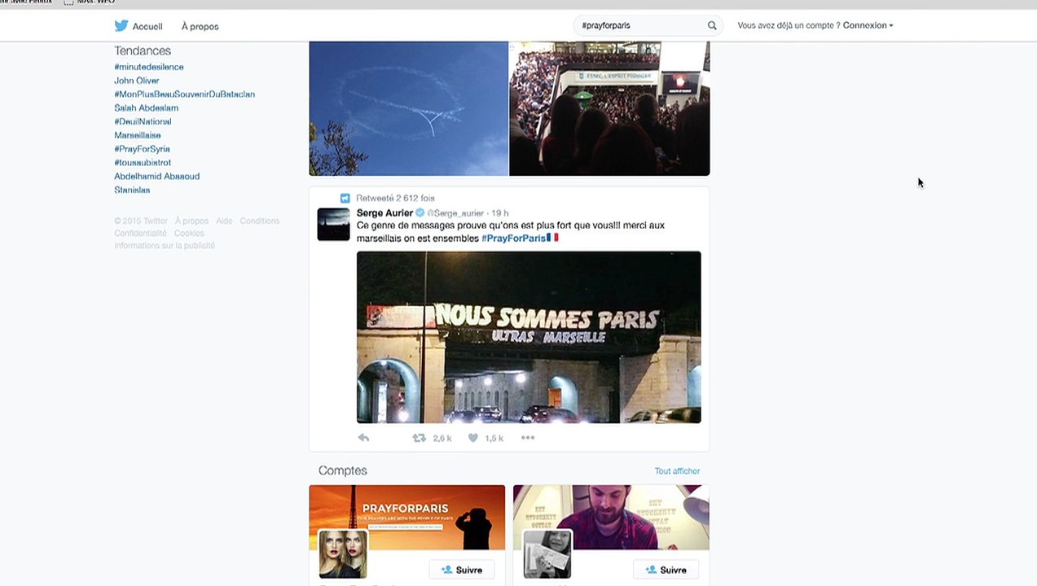Click the Serge Aurier name link
The width and height of the screenshot is (1037, 586).
(x=384, y=213)
